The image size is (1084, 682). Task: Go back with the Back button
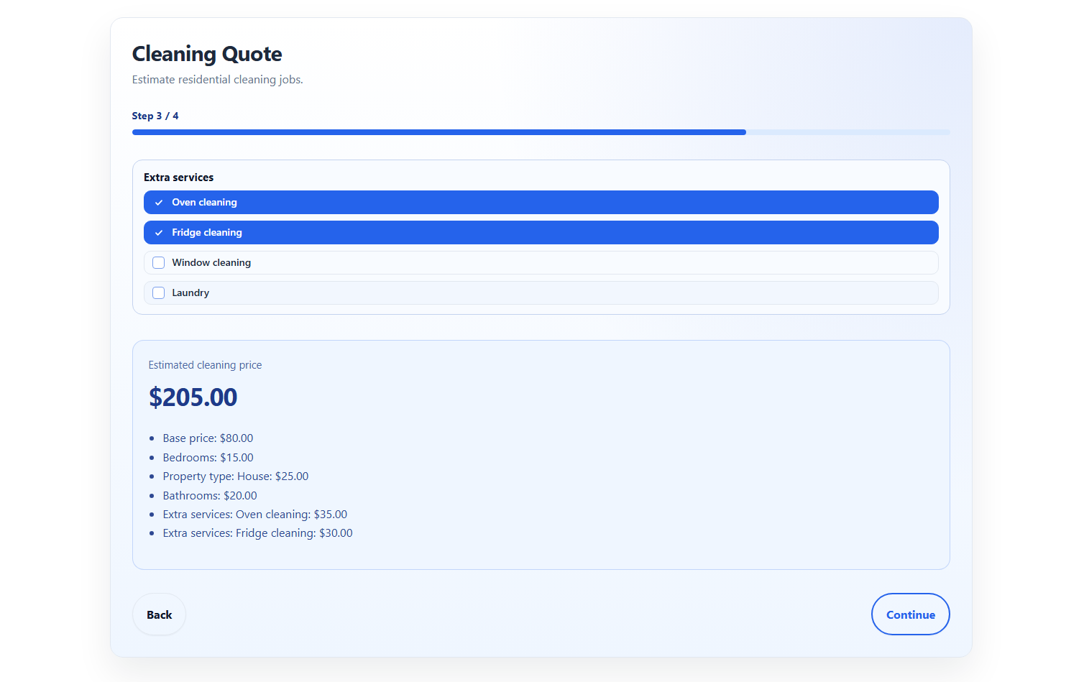[x=159, y=614]
